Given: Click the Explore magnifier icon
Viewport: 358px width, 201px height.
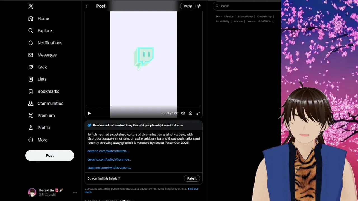Looking at the screenshot, I should [x=31, y=31].
